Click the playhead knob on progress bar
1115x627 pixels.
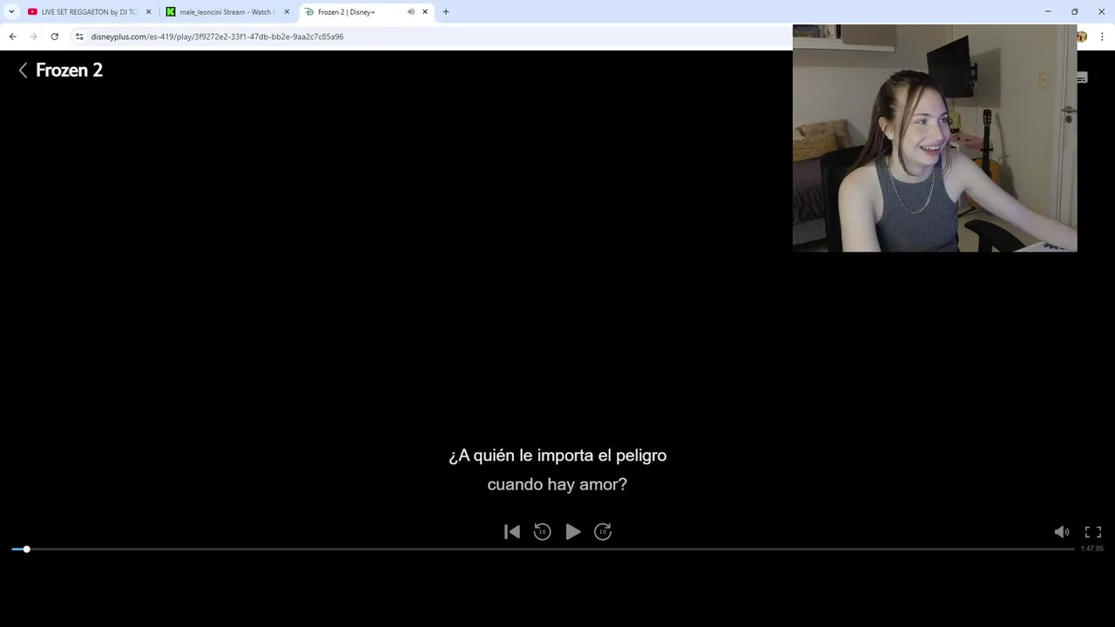click(x=27, y=549)
